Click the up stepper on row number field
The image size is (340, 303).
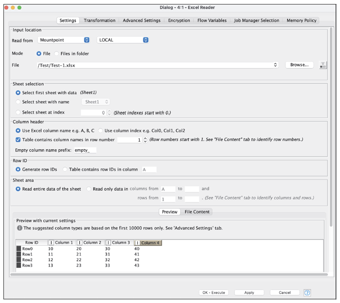point(145,138)
